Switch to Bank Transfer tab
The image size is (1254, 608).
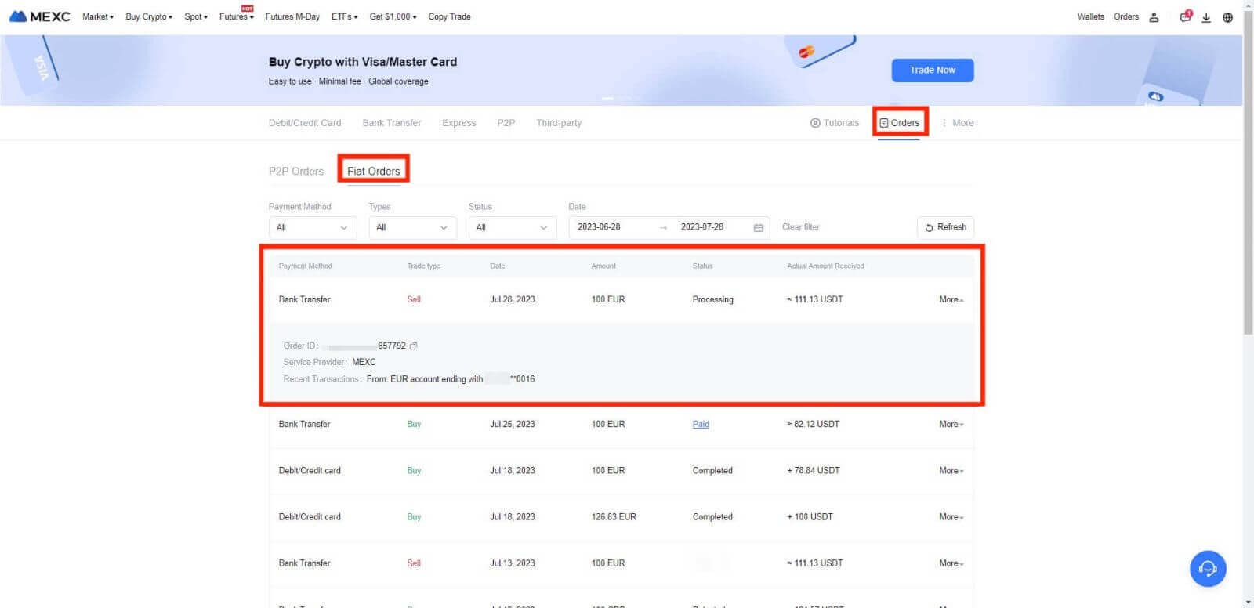point(392,123)
